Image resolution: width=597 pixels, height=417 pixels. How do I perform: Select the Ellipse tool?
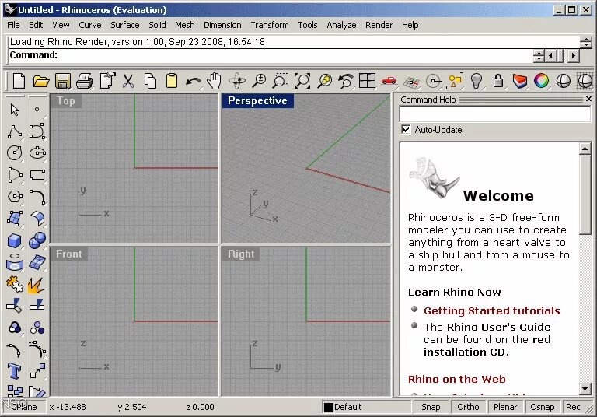[x=37, y=153]
